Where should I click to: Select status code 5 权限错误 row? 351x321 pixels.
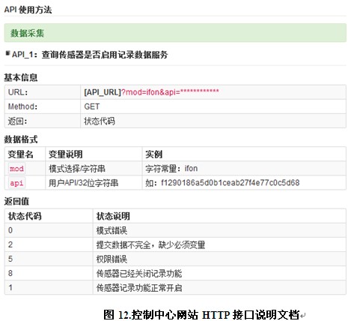175,259
